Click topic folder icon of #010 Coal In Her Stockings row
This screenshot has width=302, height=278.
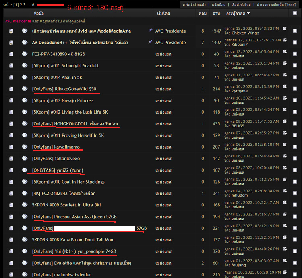coord(11,182)
